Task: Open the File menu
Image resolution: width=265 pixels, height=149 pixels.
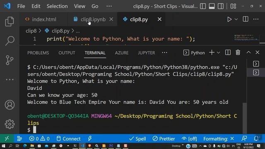Action: pyautogui.click(x=21, y=6)
